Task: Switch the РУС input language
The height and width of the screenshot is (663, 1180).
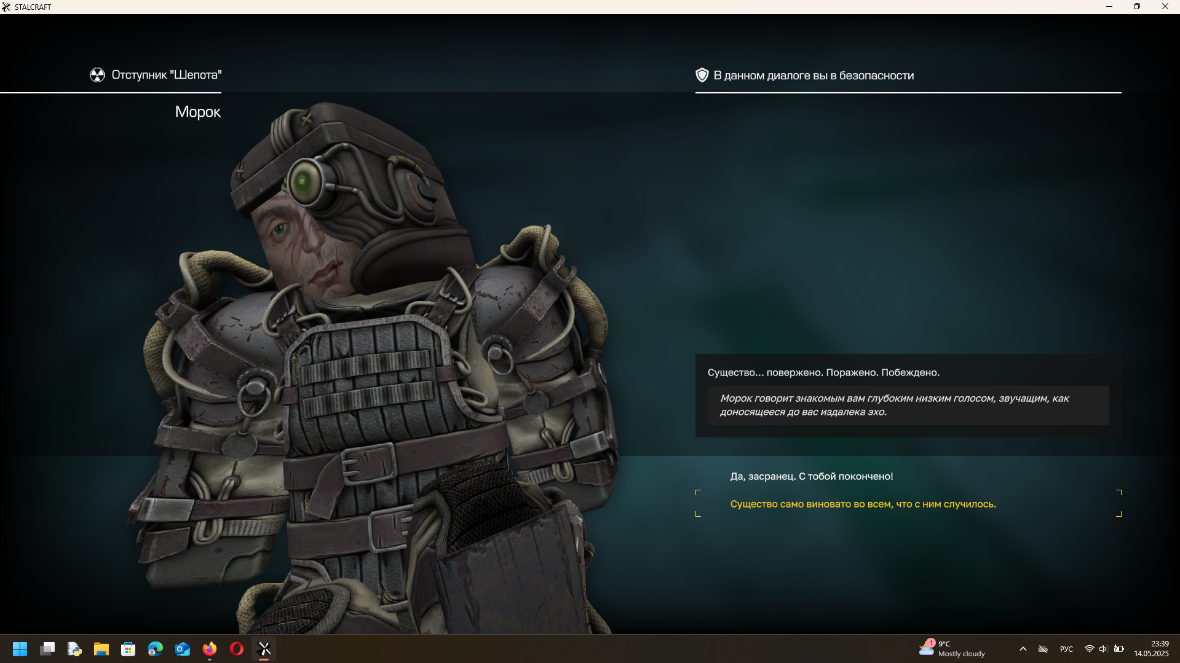Action: click(x=1067, y=649)
